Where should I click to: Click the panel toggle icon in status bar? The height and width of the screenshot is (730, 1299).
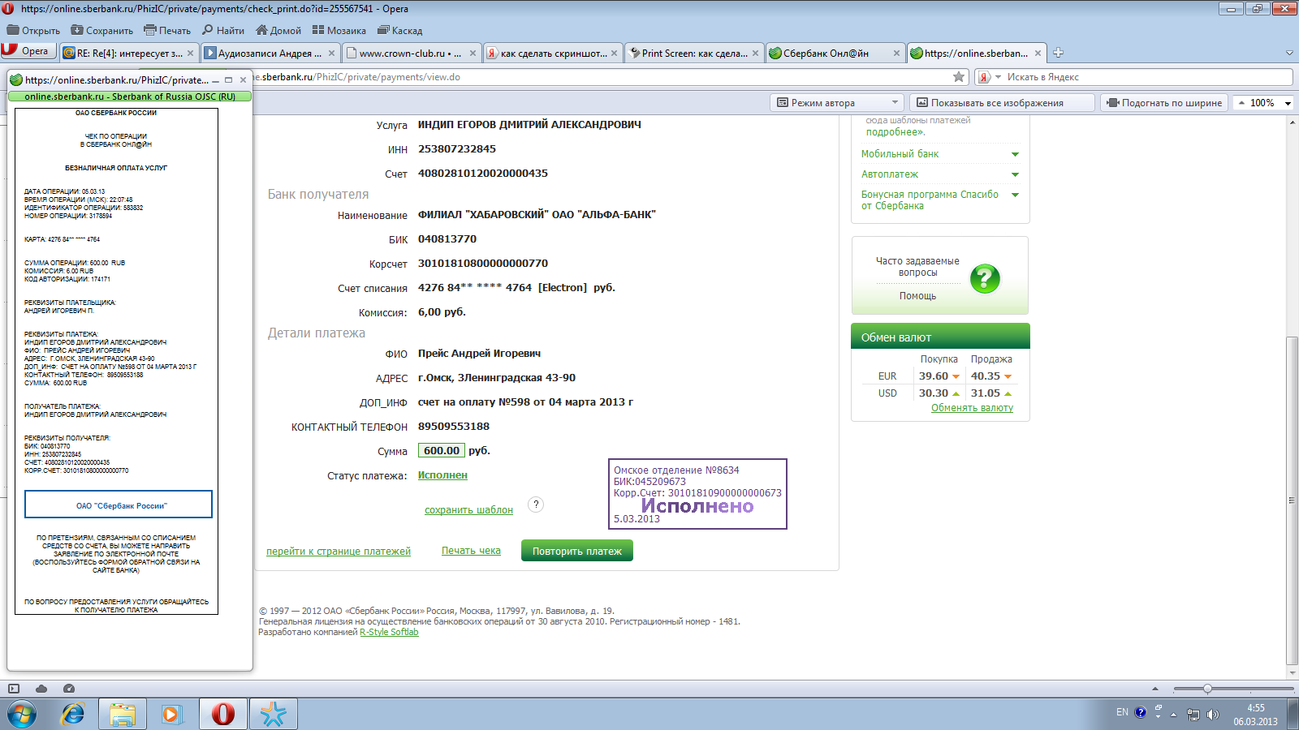[14, 689]
